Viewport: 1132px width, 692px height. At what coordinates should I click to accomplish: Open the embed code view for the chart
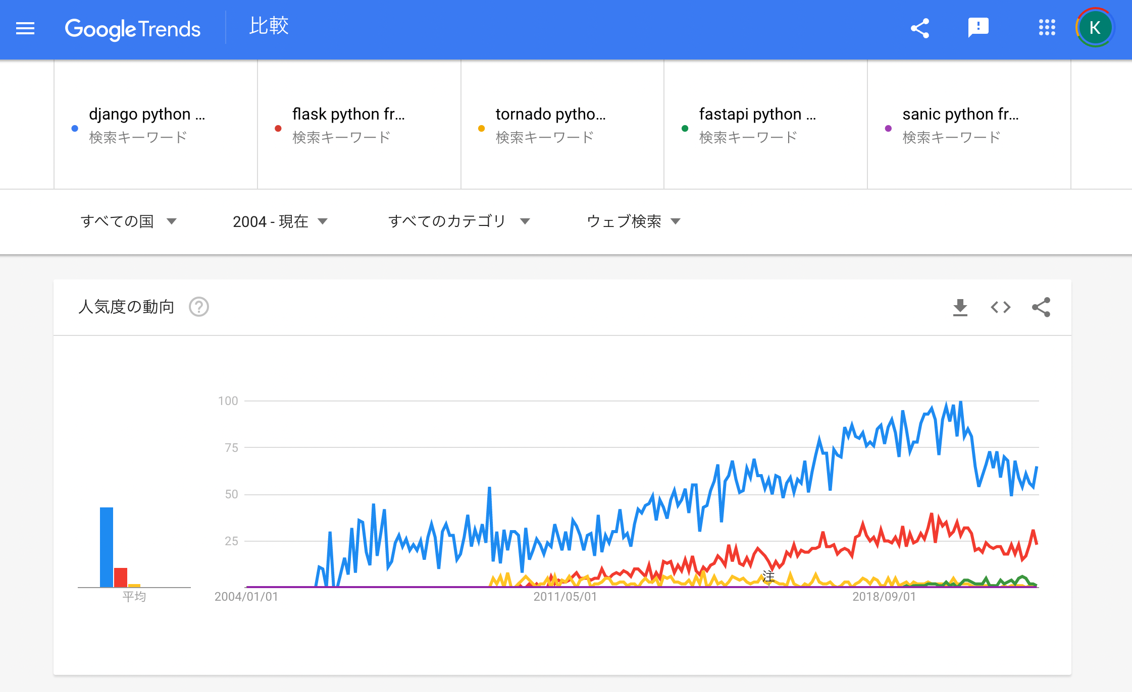[1001, 307]
